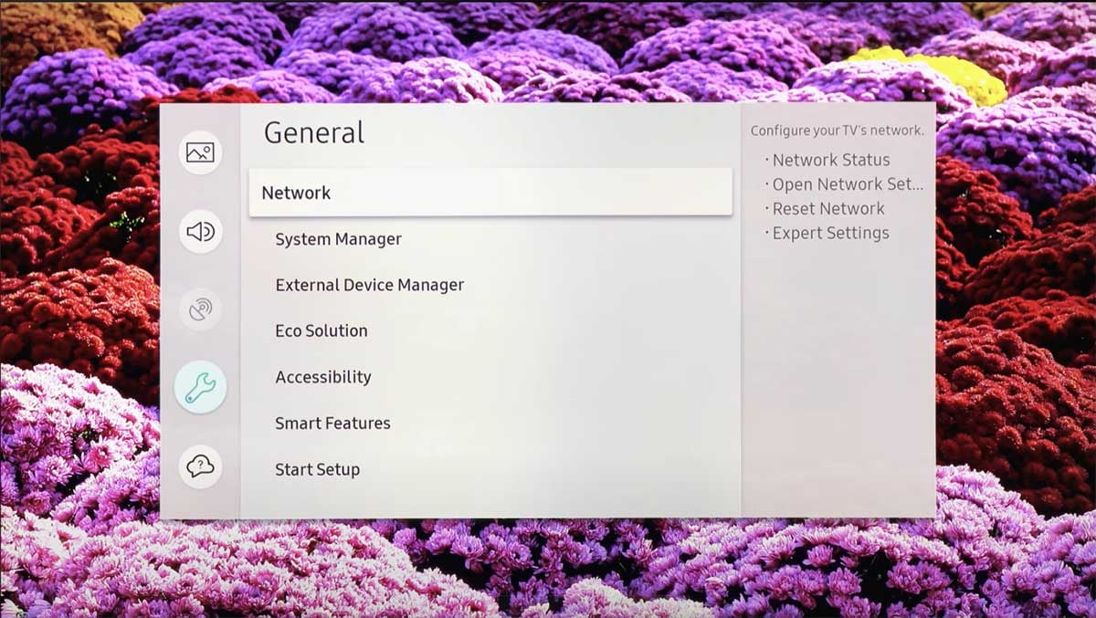Select Eco Solution option
The image size is (1096, 618).
point(321,331)
